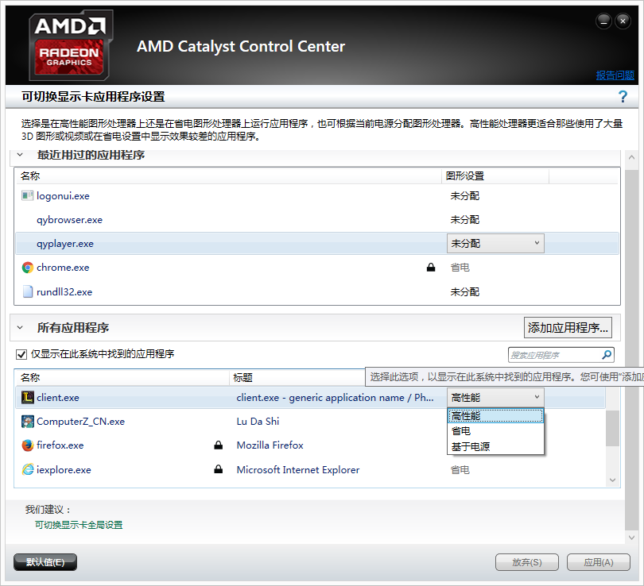Click the application list scrollbar thumb
This screenshot has width=644, height=586.
click(x=612, y=428)
